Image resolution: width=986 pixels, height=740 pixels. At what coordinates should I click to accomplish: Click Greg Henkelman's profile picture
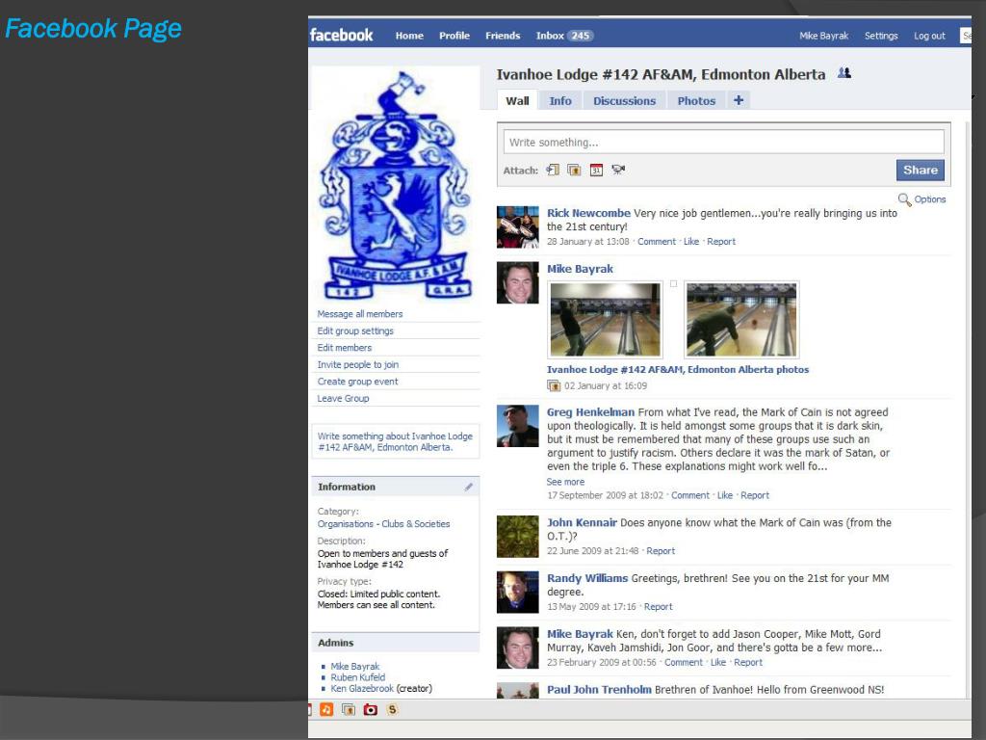(x=517, y=426)
